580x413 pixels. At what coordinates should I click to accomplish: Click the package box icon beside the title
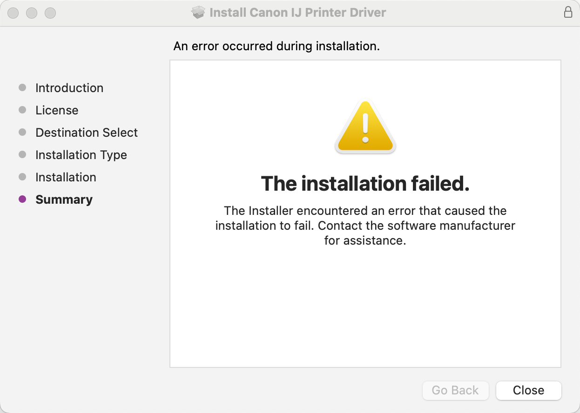pos(198,13)
